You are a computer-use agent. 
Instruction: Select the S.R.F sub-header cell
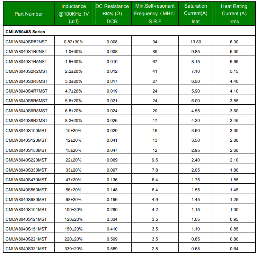[x=155, y=21]
